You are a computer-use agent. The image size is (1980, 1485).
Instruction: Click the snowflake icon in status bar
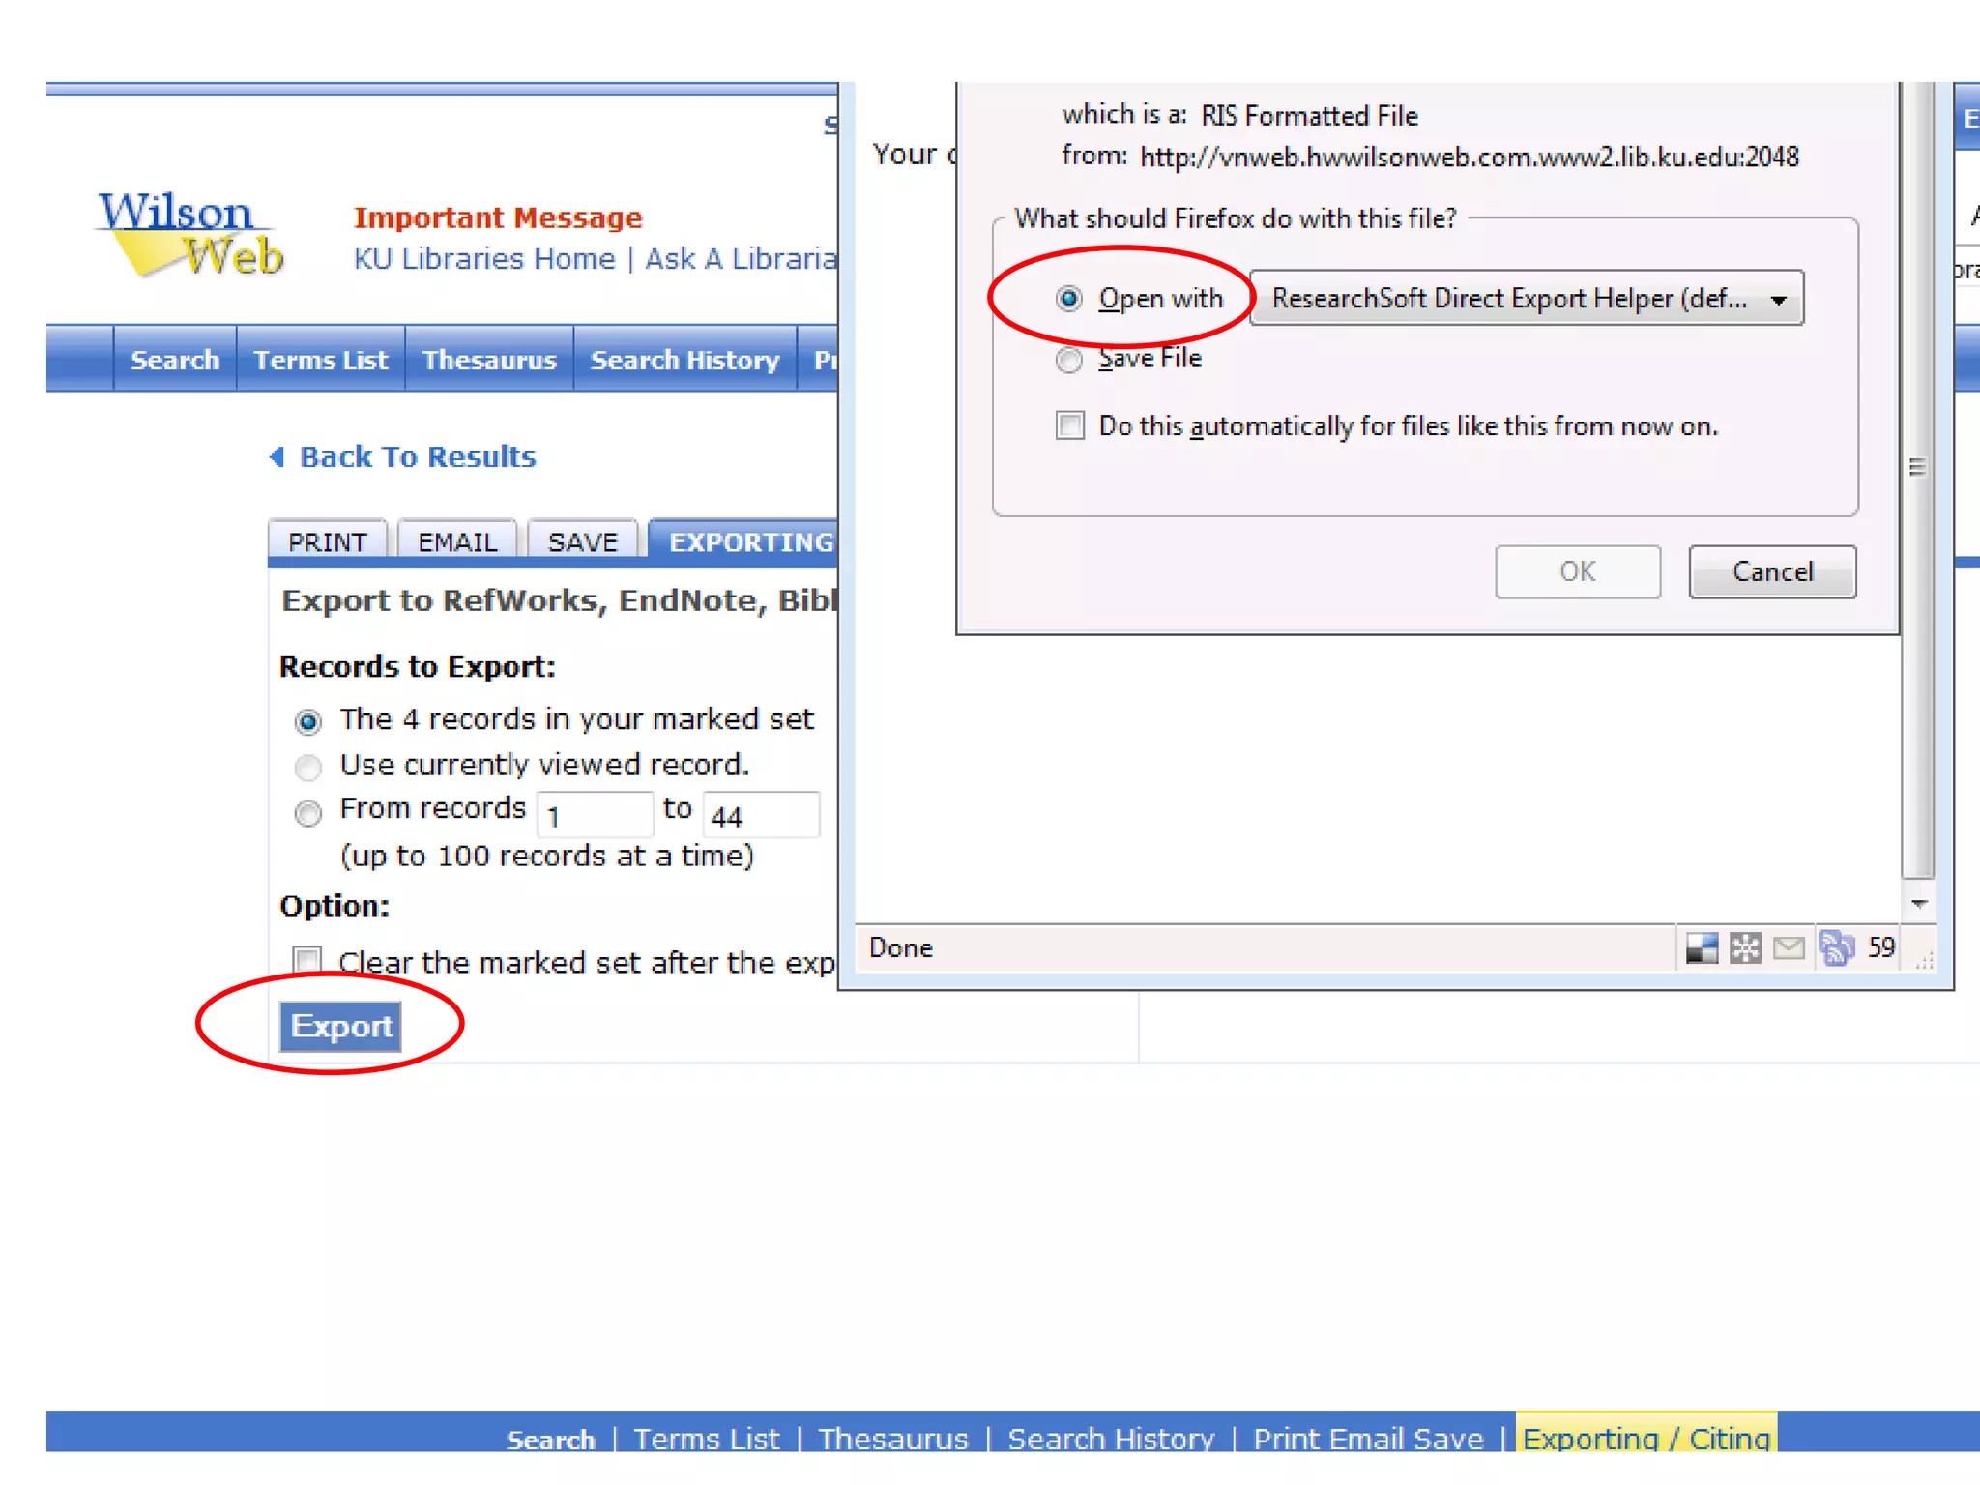pos(1745,948)
